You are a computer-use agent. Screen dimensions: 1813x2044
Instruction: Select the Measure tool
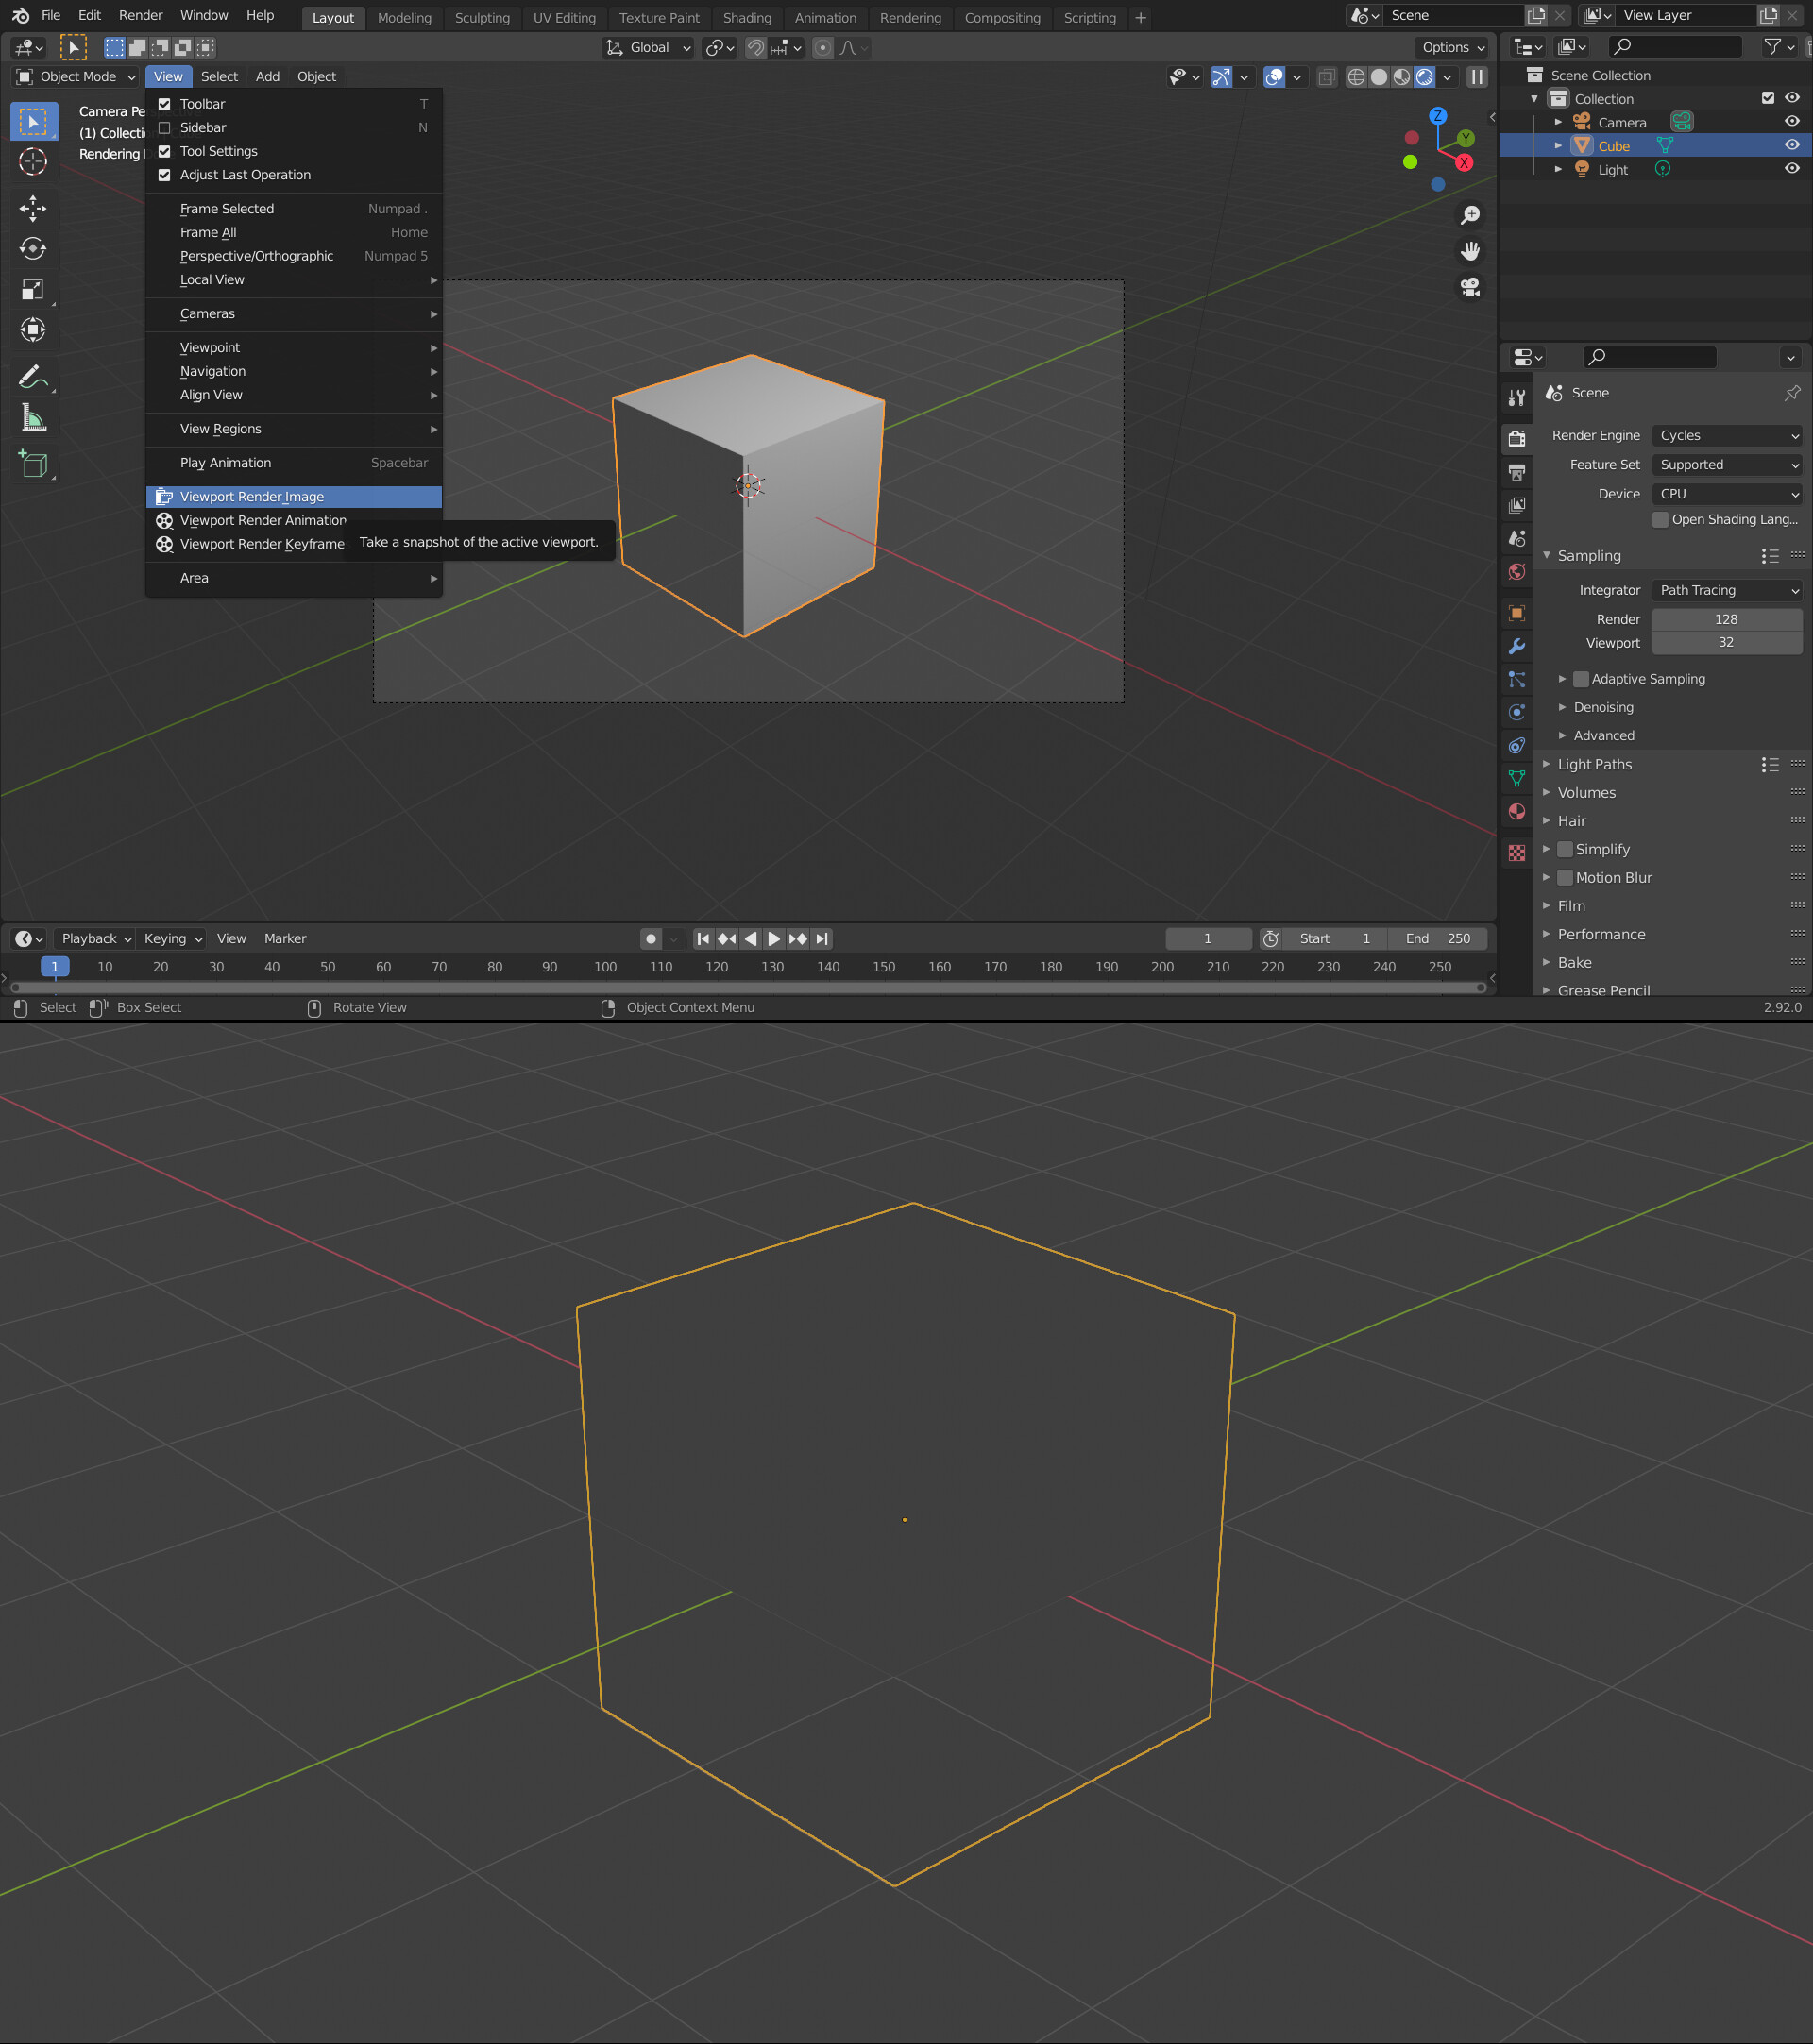pyautogui.click(x=33, y=417)
